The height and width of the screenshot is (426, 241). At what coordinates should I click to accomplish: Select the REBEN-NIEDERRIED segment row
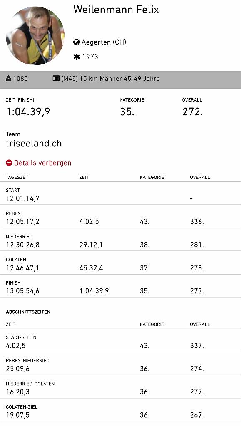pos(120,364)
